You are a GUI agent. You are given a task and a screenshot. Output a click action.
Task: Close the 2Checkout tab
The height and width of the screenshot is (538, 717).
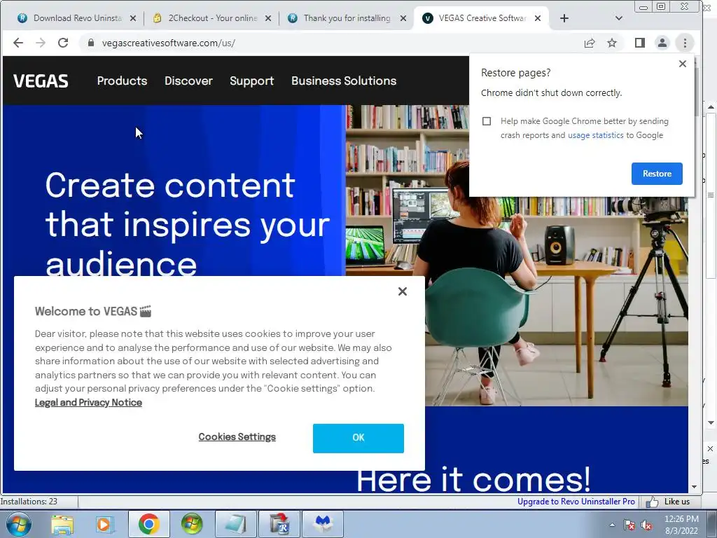coord(268,18)
